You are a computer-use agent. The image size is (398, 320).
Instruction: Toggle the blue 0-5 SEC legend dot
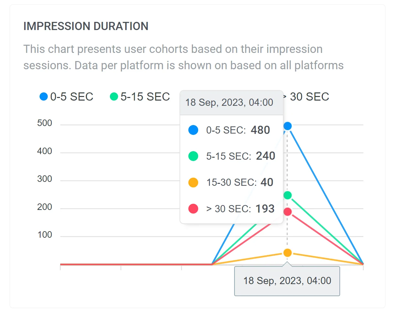point(43,97)
